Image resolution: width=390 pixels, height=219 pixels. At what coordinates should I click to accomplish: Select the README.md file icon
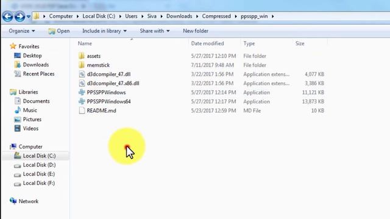(x=82, y=111)
